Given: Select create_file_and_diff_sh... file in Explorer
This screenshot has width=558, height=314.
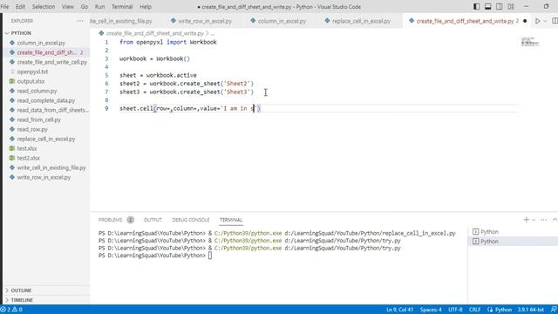Looking at the screenshot, I should 46,52.
